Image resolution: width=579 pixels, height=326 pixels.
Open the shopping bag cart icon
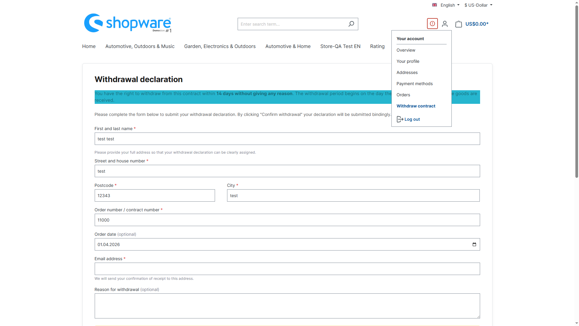458,24
